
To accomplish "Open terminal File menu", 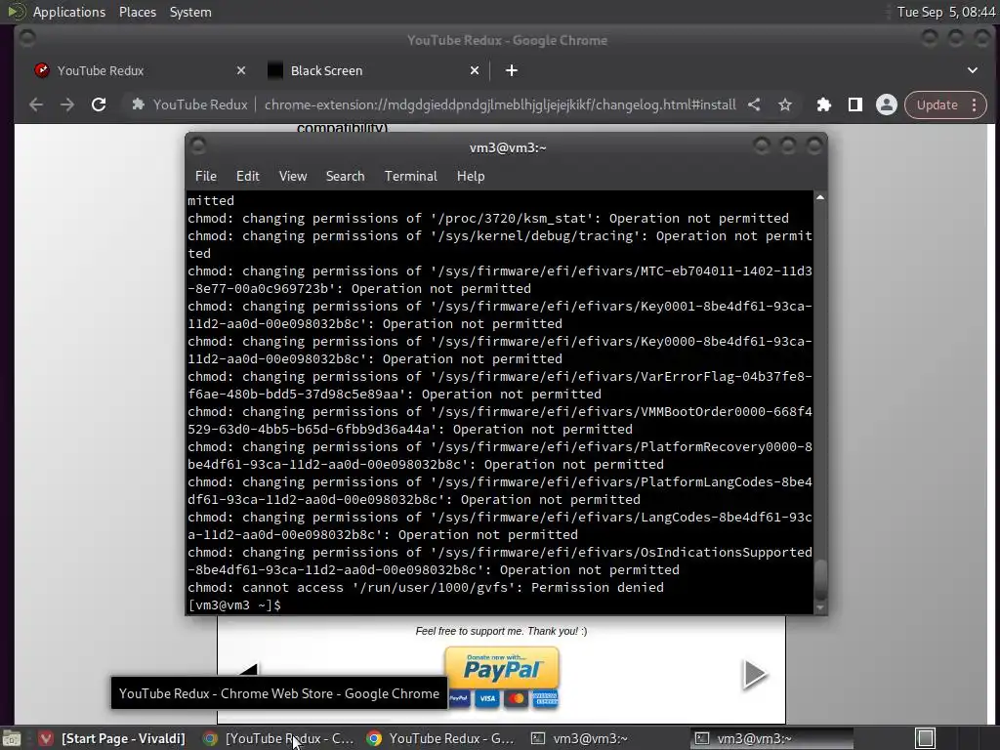I will (205, 176).
